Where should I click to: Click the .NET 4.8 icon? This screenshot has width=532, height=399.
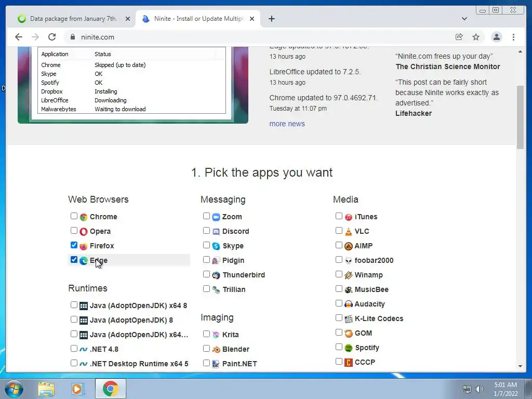click(84, 350)
